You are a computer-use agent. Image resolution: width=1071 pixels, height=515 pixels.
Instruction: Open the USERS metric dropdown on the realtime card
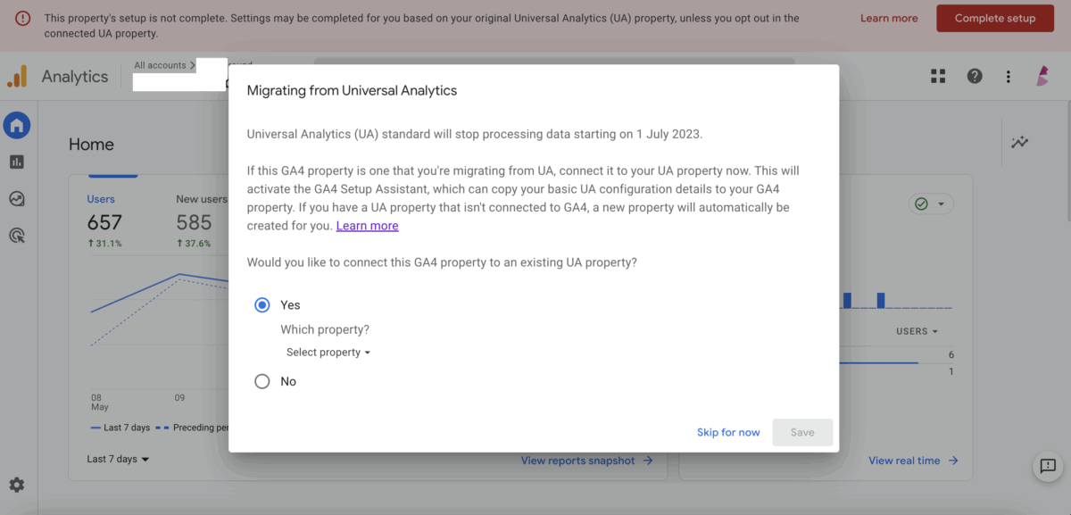(x=916, y=330)
